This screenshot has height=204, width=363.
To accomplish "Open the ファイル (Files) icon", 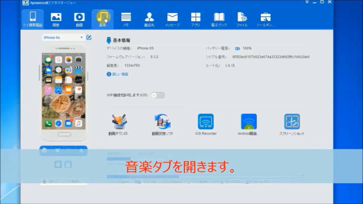I will [x=242, y=17].
